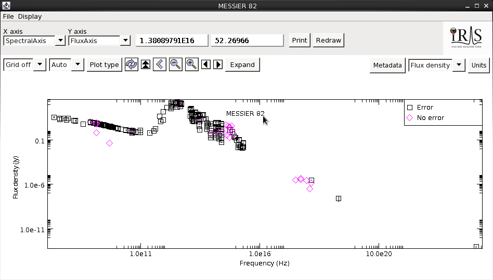Click the refresh/reset plot icon

click(x=132, y=64)
